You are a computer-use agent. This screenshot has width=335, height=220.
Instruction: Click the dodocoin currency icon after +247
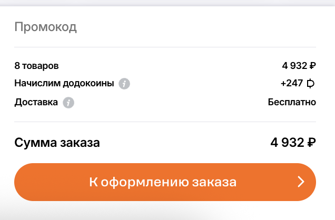click(x=311, y=84)
